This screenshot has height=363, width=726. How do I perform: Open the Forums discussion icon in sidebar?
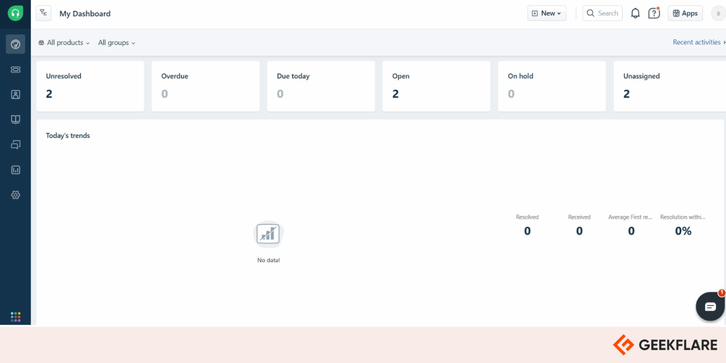click(x=15, y=144)
